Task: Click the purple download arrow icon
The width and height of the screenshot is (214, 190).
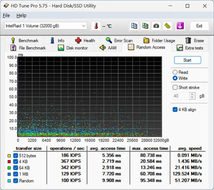Action: tap(180, 26)
